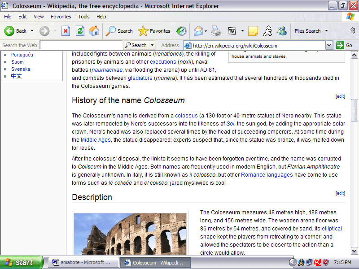Viewport: 359px width, 269px height.
Task: Click the Files Search toolbar button
Action: click(307, 31)
